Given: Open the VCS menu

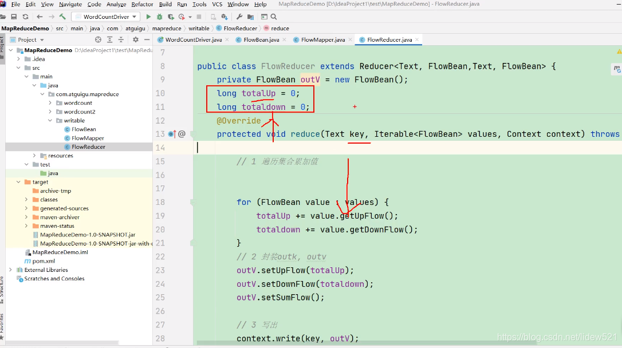Looking at the screenshot, I should tap(217, 5).
